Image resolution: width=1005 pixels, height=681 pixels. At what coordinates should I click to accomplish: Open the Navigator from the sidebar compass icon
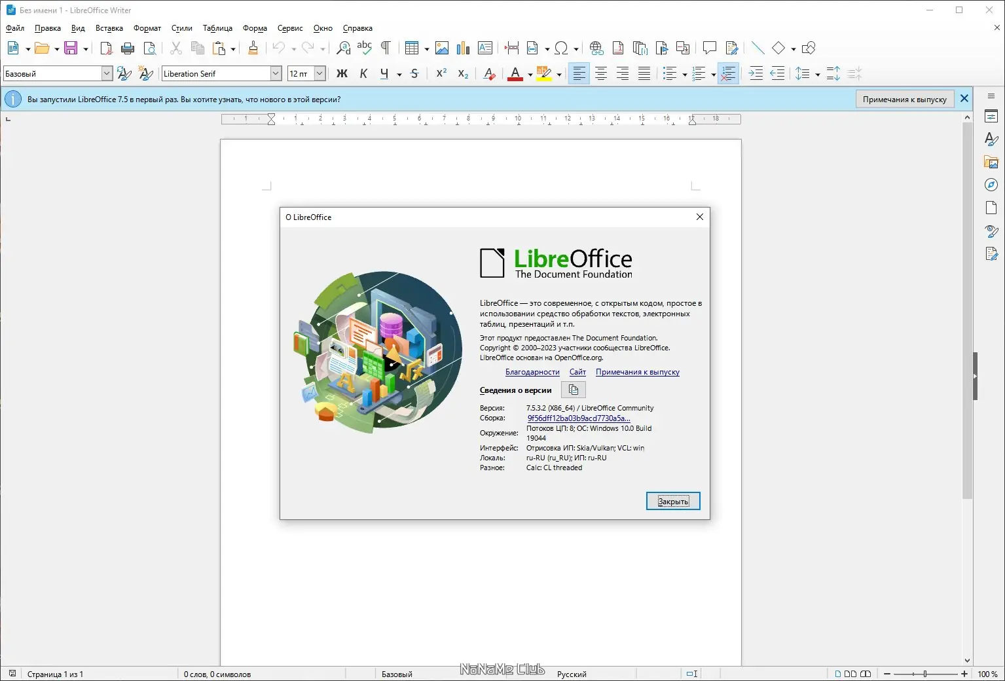point(991,185)
